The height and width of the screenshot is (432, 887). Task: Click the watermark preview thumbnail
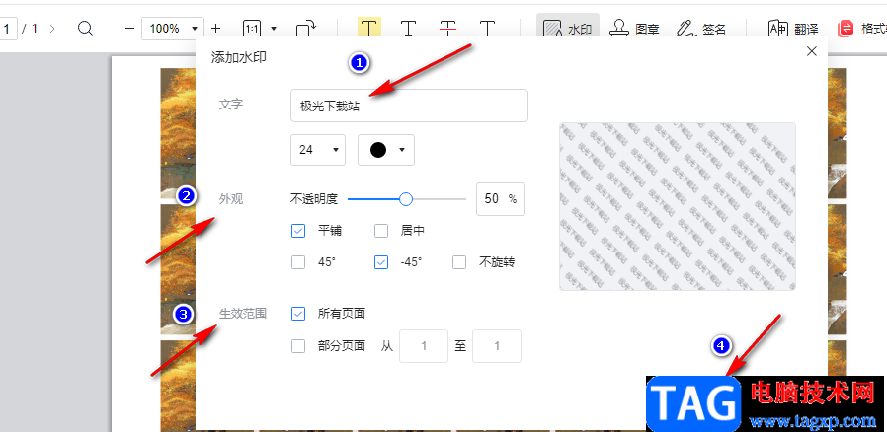[x=678, y=207]
